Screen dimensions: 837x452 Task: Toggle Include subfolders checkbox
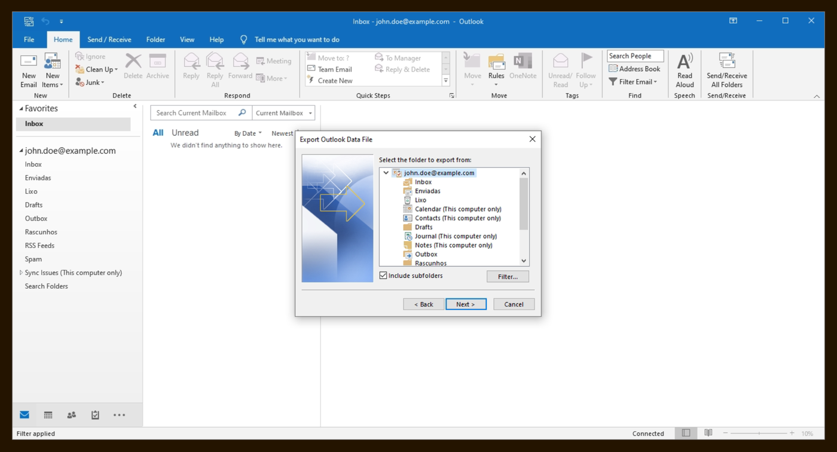383,276
